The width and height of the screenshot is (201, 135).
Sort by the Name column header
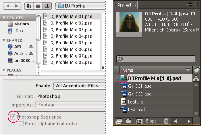(156, 70)
